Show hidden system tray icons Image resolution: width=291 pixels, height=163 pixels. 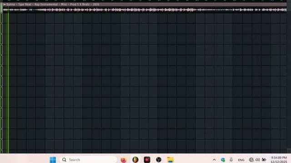click(x=214, y=160)
